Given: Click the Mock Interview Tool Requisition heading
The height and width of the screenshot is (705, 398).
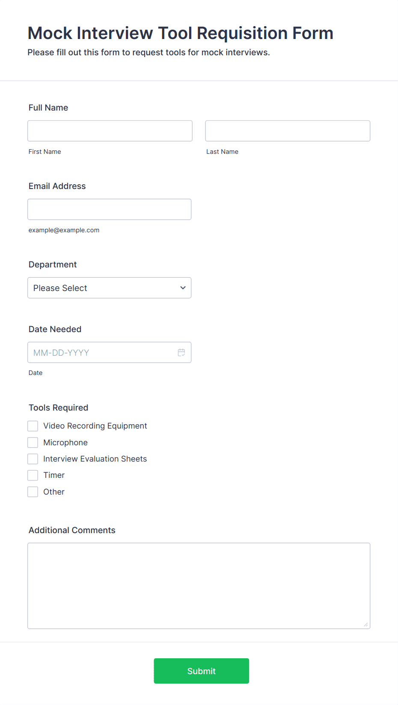Looking at the screenshot, I should coord(180,33).
